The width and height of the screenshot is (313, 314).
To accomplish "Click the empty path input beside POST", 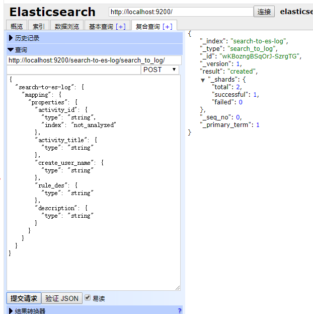I will coord(74,70).
